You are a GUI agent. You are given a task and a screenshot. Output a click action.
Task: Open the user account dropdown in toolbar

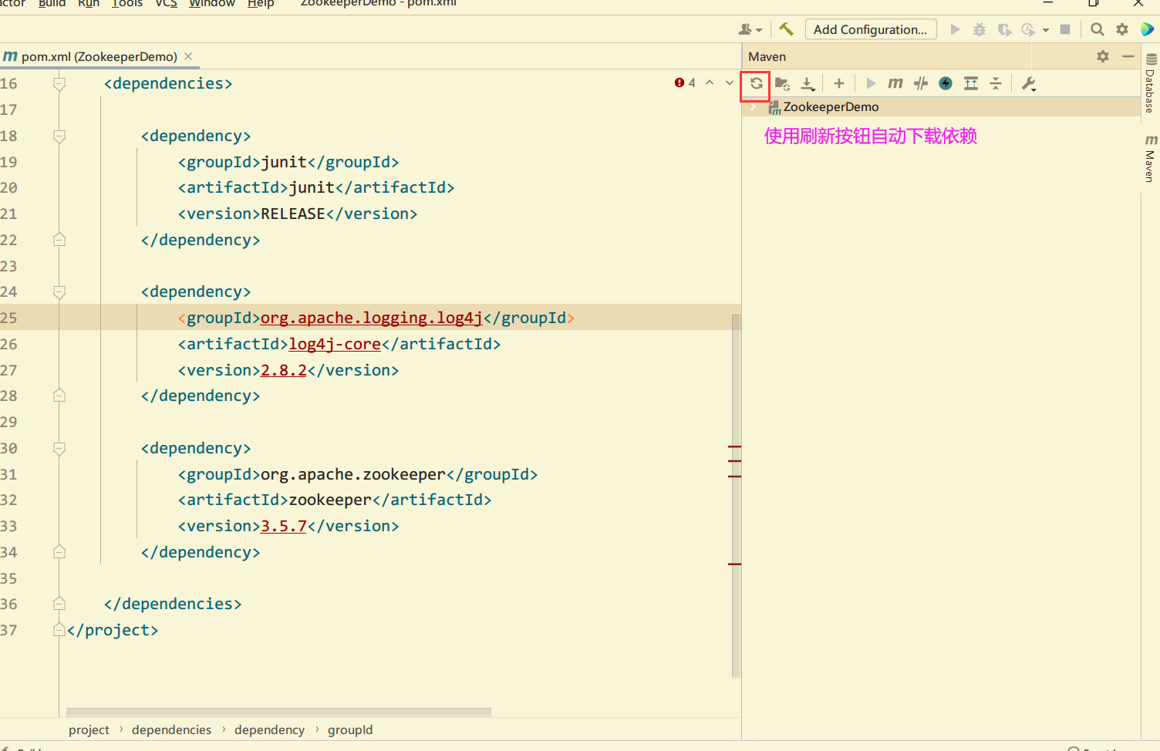click(x=750, y=29)
